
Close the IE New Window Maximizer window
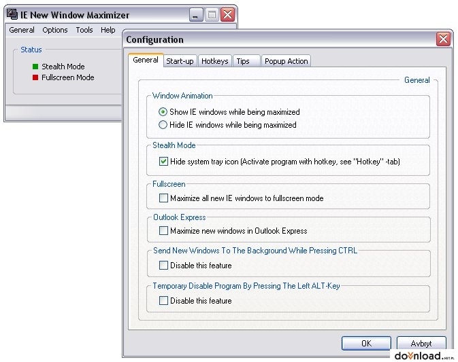[x=228, y=14]
